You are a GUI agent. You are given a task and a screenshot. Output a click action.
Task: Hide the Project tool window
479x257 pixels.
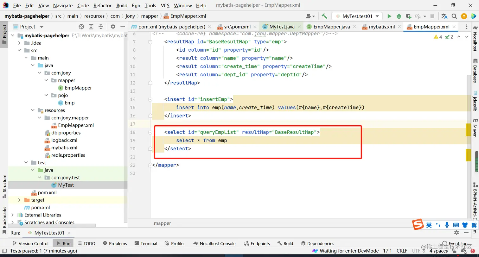click(122, 27)
